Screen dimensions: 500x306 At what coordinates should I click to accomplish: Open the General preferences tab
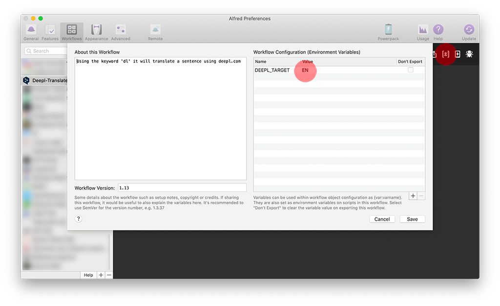[x=31, y=33]
